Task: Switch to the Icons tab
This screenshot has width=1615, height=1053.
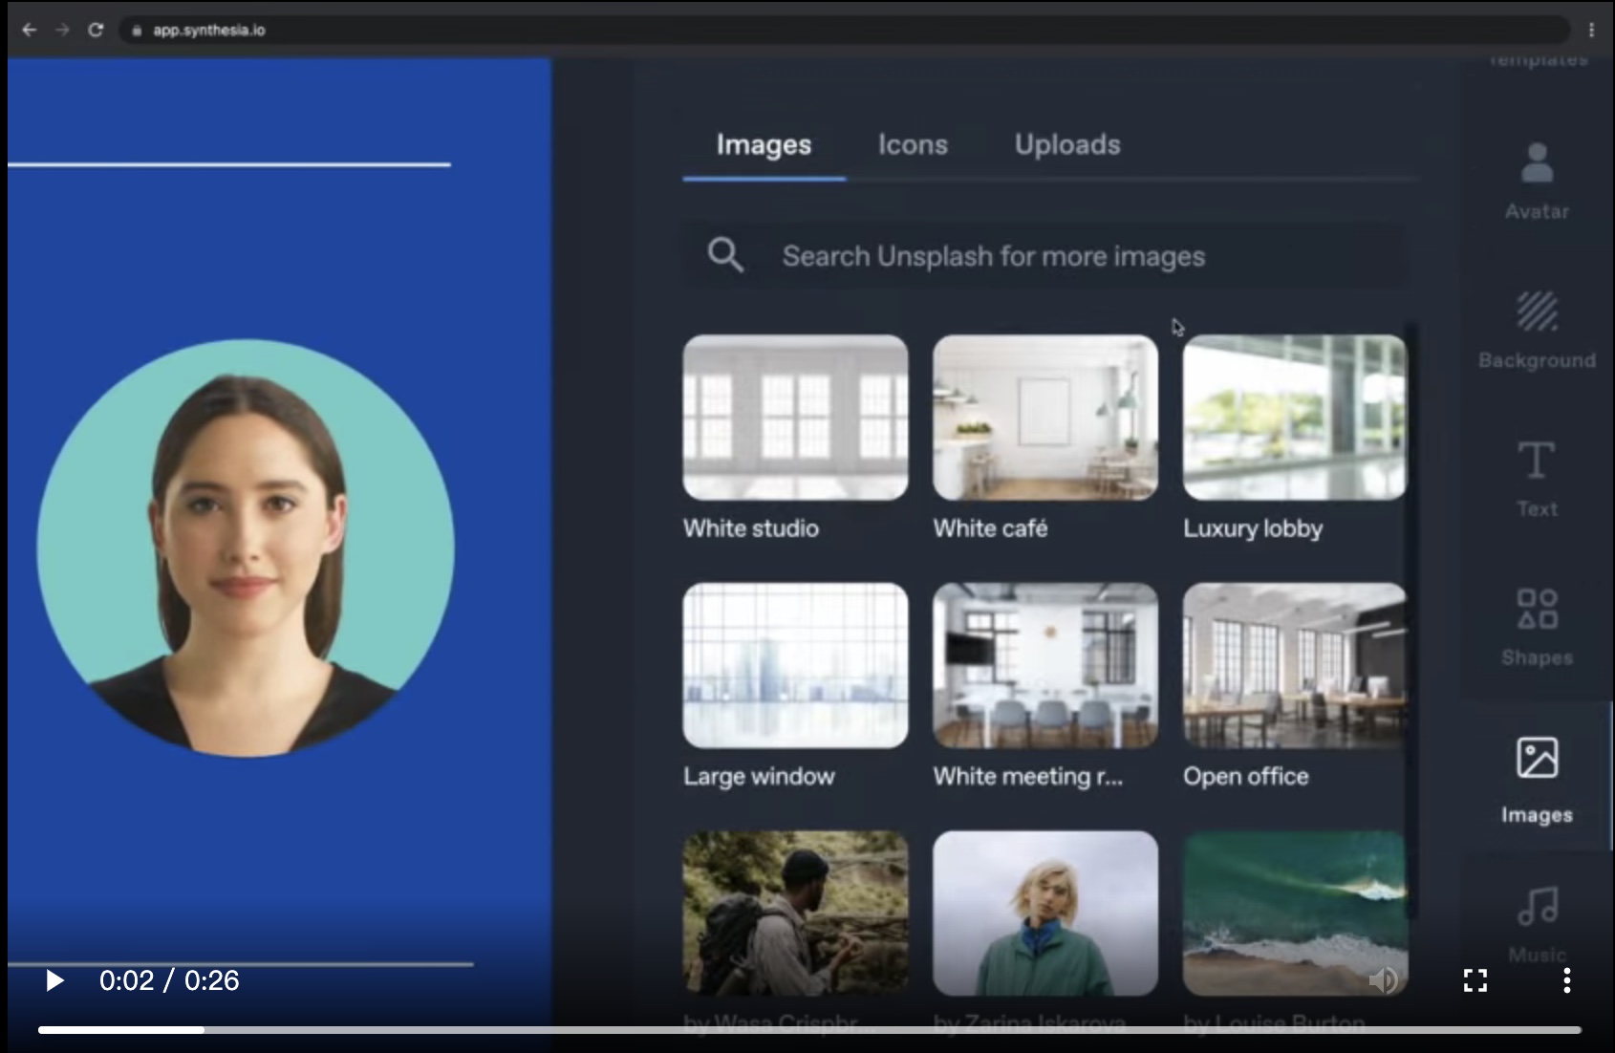Action: pyautogui.click(x=913, y=145)
